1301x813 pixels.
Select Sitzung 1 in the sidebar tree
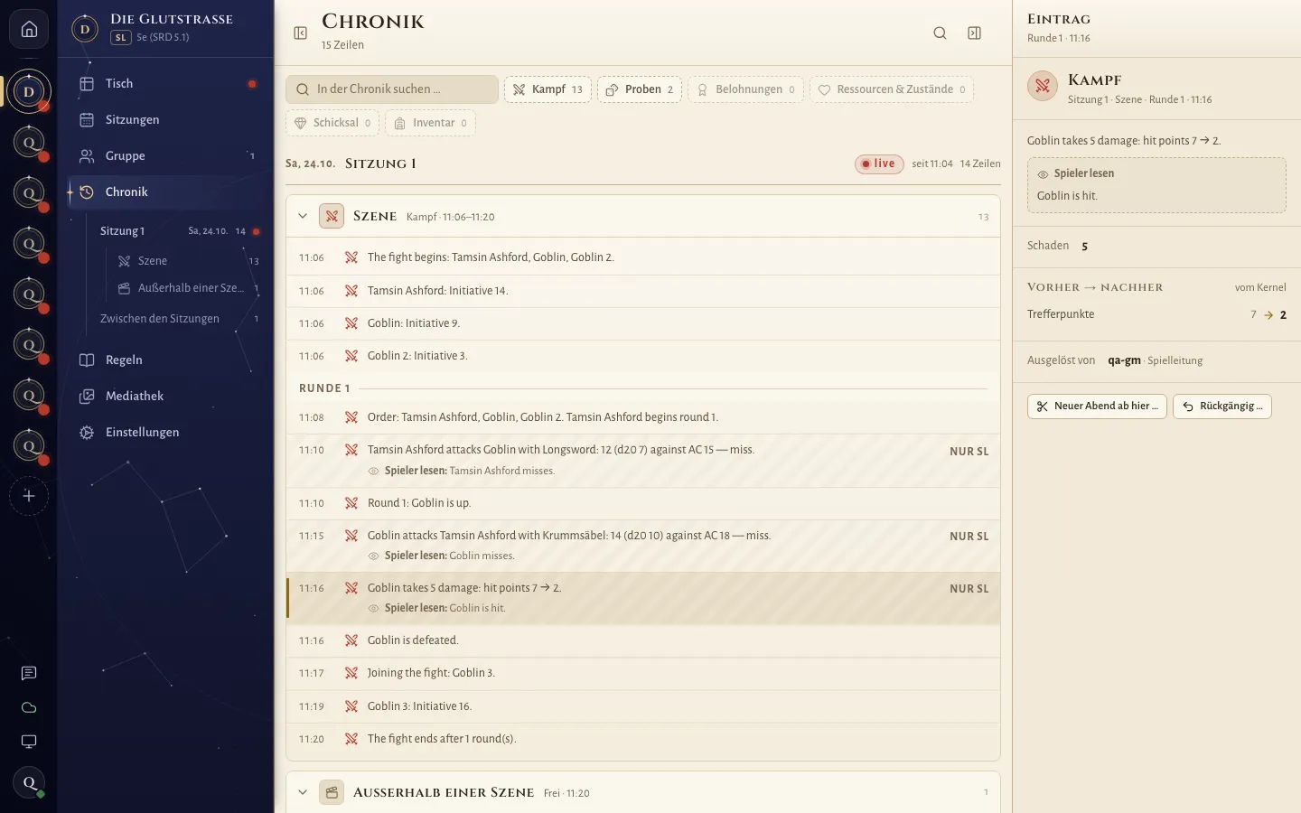pos(181,231)
